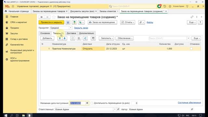Open the create-based-on dropdown icon

pos(81,22)
